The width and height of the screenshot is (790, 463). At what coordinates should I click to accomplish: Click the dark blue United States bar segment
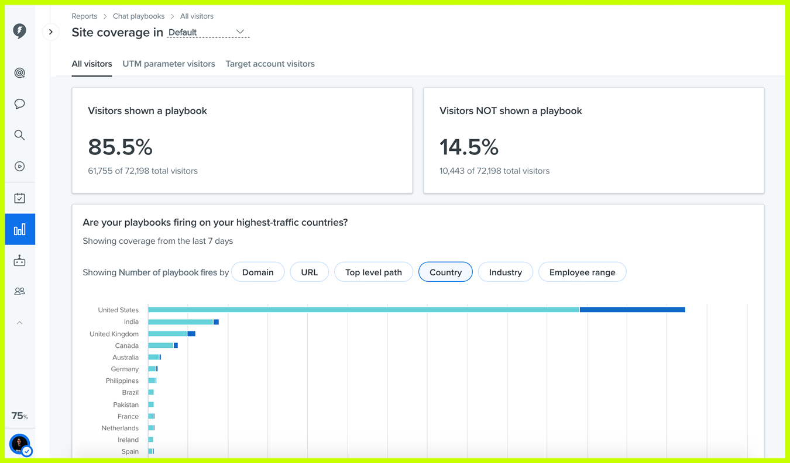[632, 310]
